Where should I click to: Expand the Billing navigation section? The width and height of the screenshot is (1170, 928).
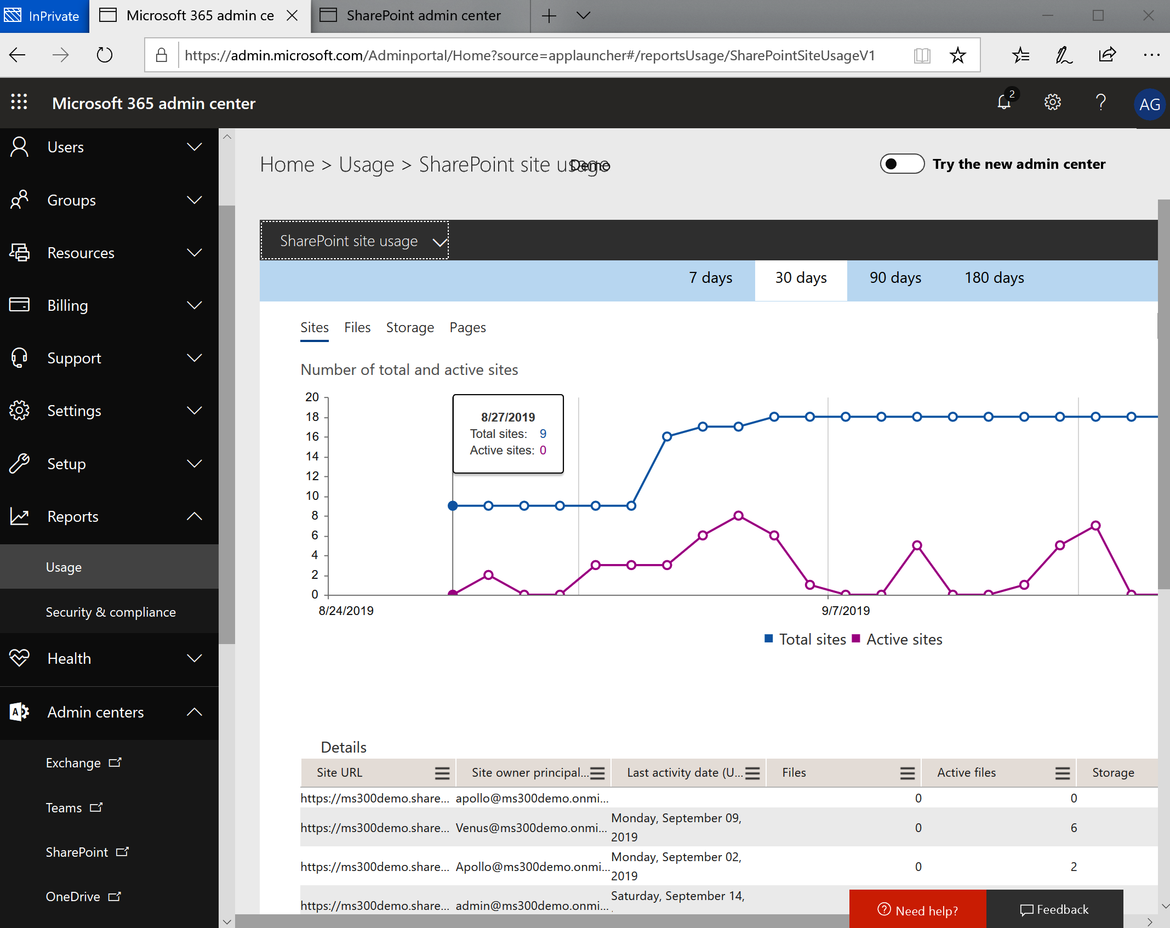(x=110, y=305)
